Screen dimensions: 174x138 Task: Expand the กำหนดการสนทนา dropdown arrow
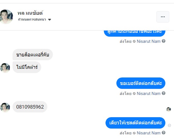(x=50, y=20)
